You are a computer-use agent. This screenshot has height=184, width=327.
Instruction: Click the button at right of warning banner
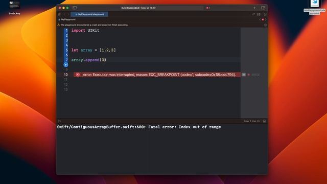265,25
